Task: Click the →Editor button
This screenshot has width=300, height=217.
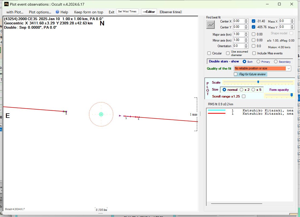Action: 149,12
